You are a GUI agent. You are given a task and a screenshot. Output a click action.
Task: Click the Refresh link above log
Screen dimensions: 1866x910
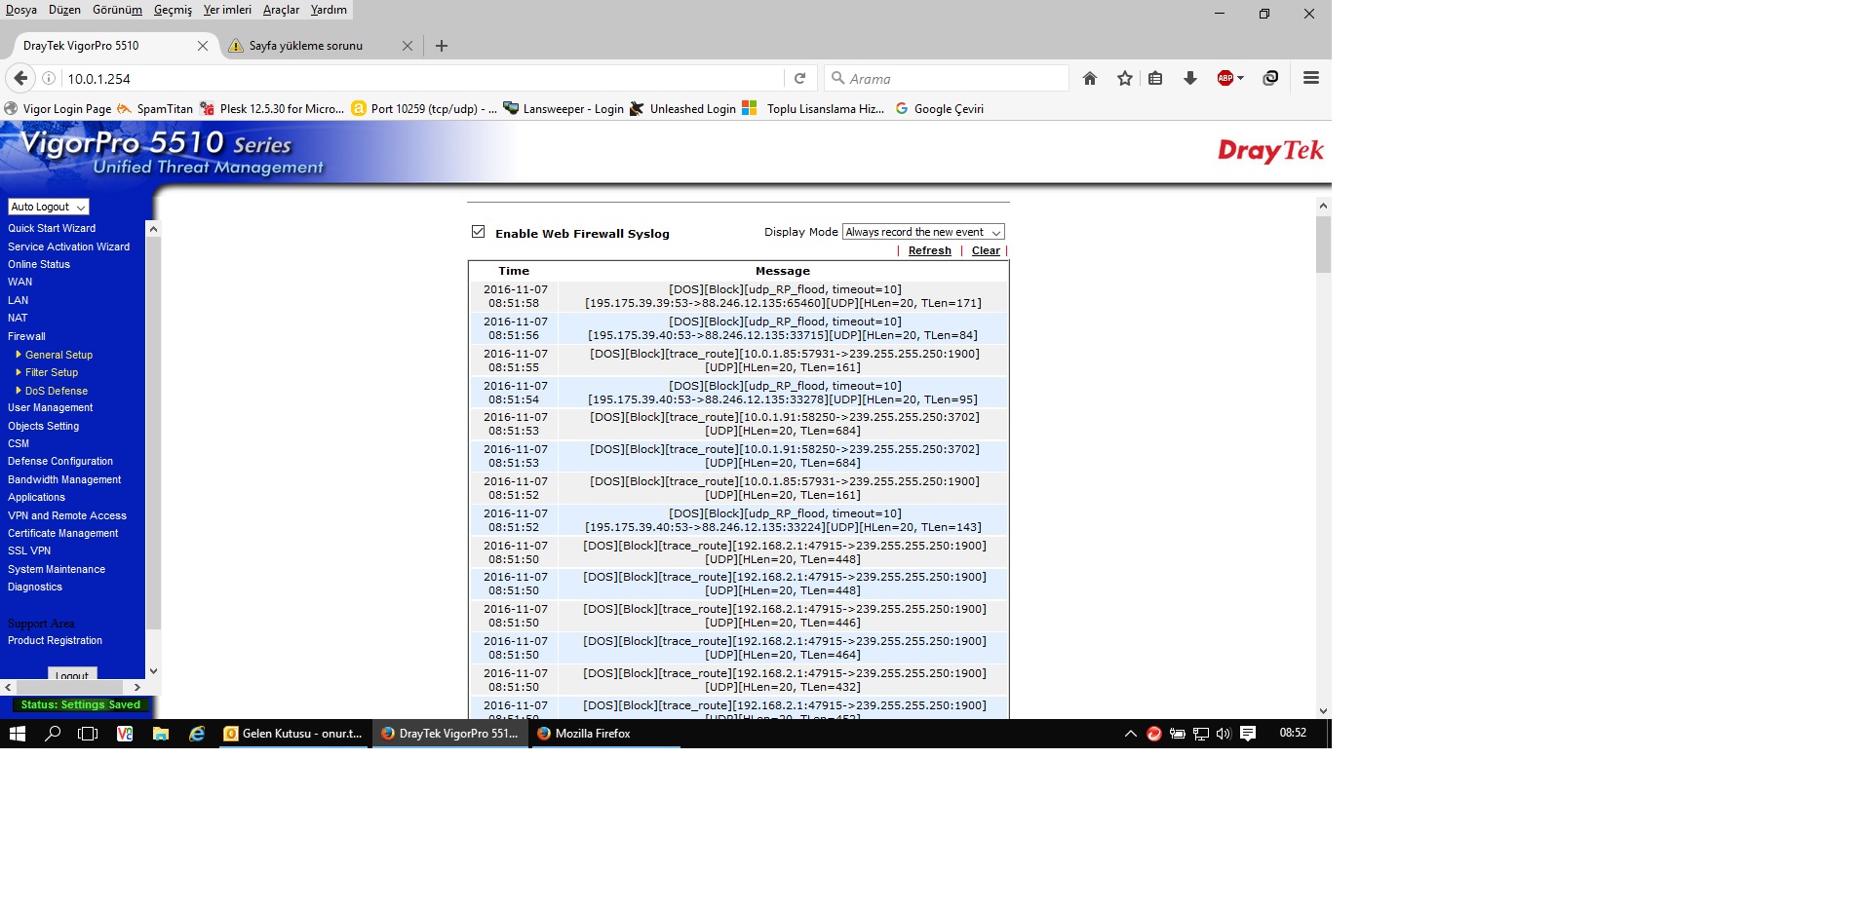[x=929, y=250]
